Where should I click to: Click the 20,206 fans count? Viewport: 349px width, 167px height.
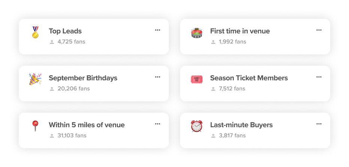tap(74, 89)
